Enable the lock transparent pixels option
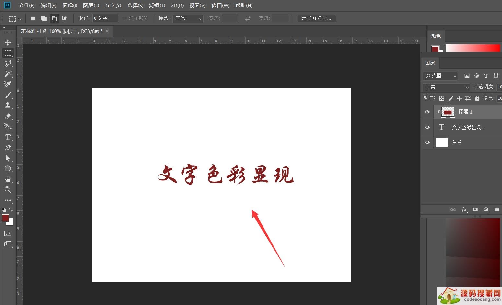 click(441, 98)
